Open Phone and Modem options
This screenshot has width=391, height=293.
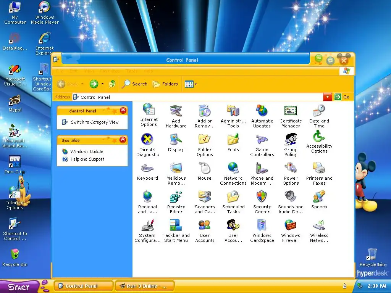point(262,174)
